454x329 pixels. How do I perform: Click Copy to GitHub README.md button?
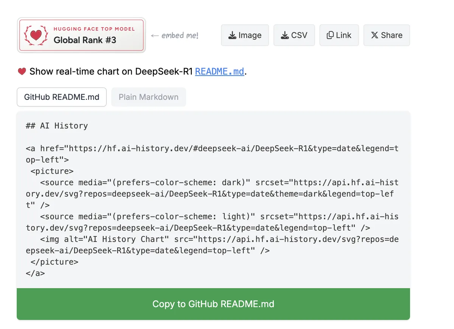(x=213, y=304)
